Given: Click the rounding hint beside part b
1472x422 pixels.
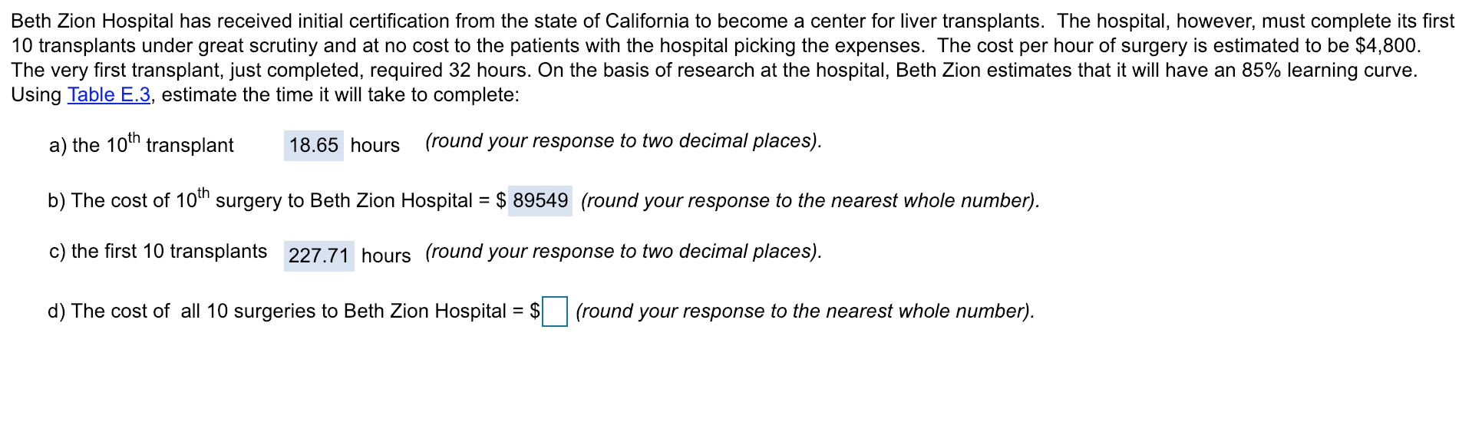Looking at the screenshot, I should pos(810,201).
